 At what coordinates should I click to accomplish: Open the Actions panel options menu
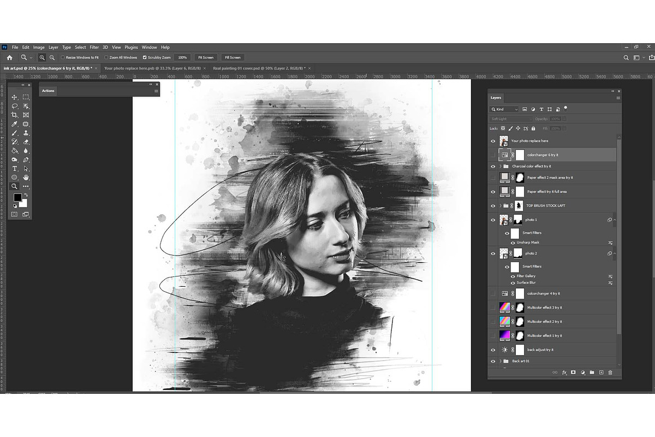coord(156,91)
